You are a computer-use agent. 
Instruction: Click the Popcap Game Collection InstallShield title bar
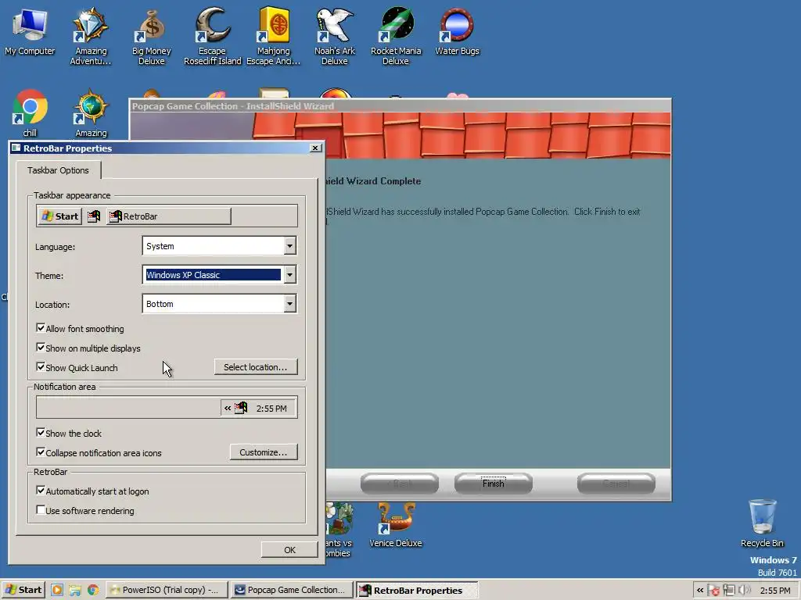[400, 106]
